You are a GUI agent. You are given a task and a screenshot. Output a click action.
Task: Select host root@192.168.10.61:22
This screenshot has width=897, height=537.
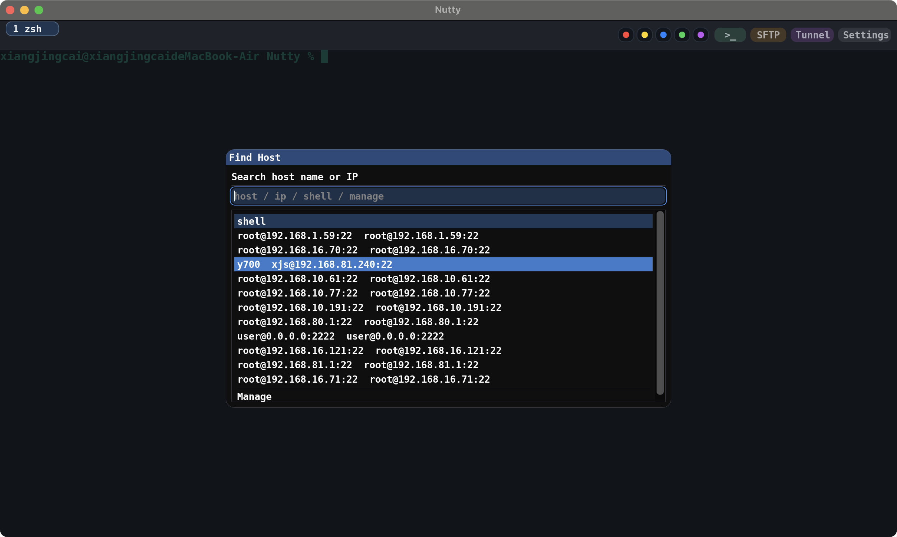point(443,279)
